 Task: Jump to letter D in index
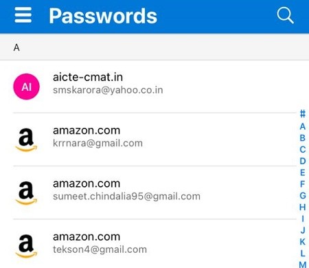[x=303, y=161]
